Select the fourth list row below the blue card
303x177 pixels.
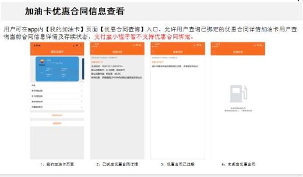[x=57, y=101]
